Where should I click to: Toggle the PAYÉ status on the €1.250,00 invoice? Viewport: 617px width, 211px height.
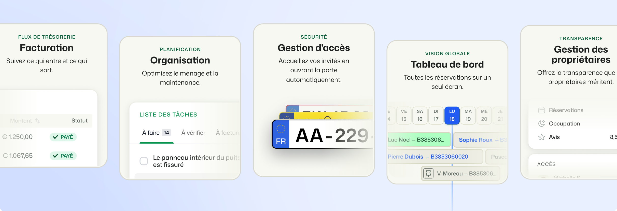coord(63,137)
